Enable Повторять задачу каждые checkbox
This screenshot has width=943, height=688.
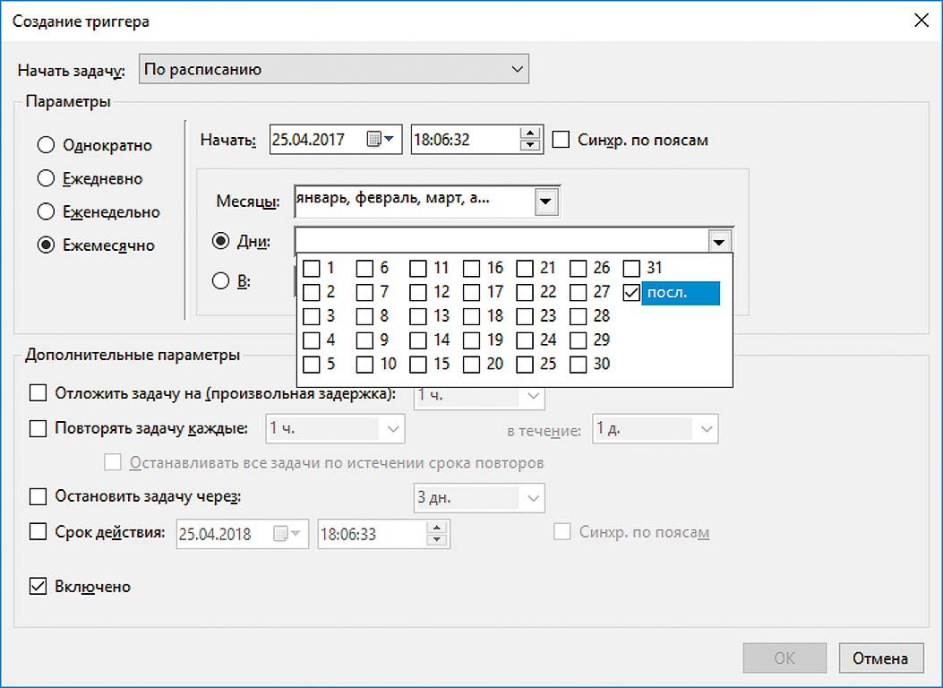[x=38, y=429]
